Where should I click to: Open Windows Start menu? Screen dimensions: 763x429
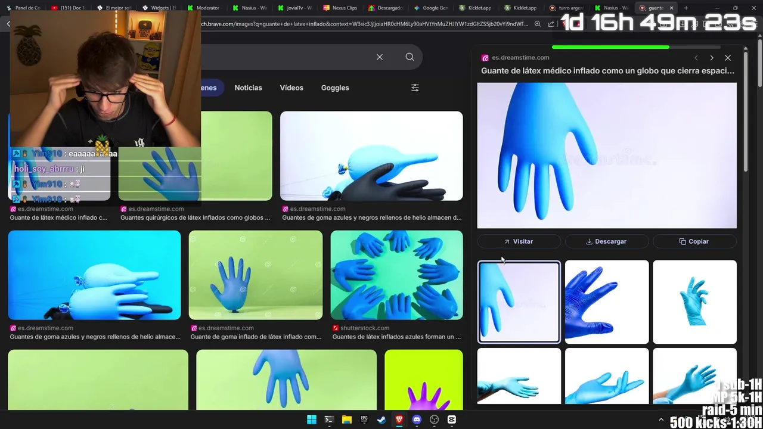(x=312, y=419)
